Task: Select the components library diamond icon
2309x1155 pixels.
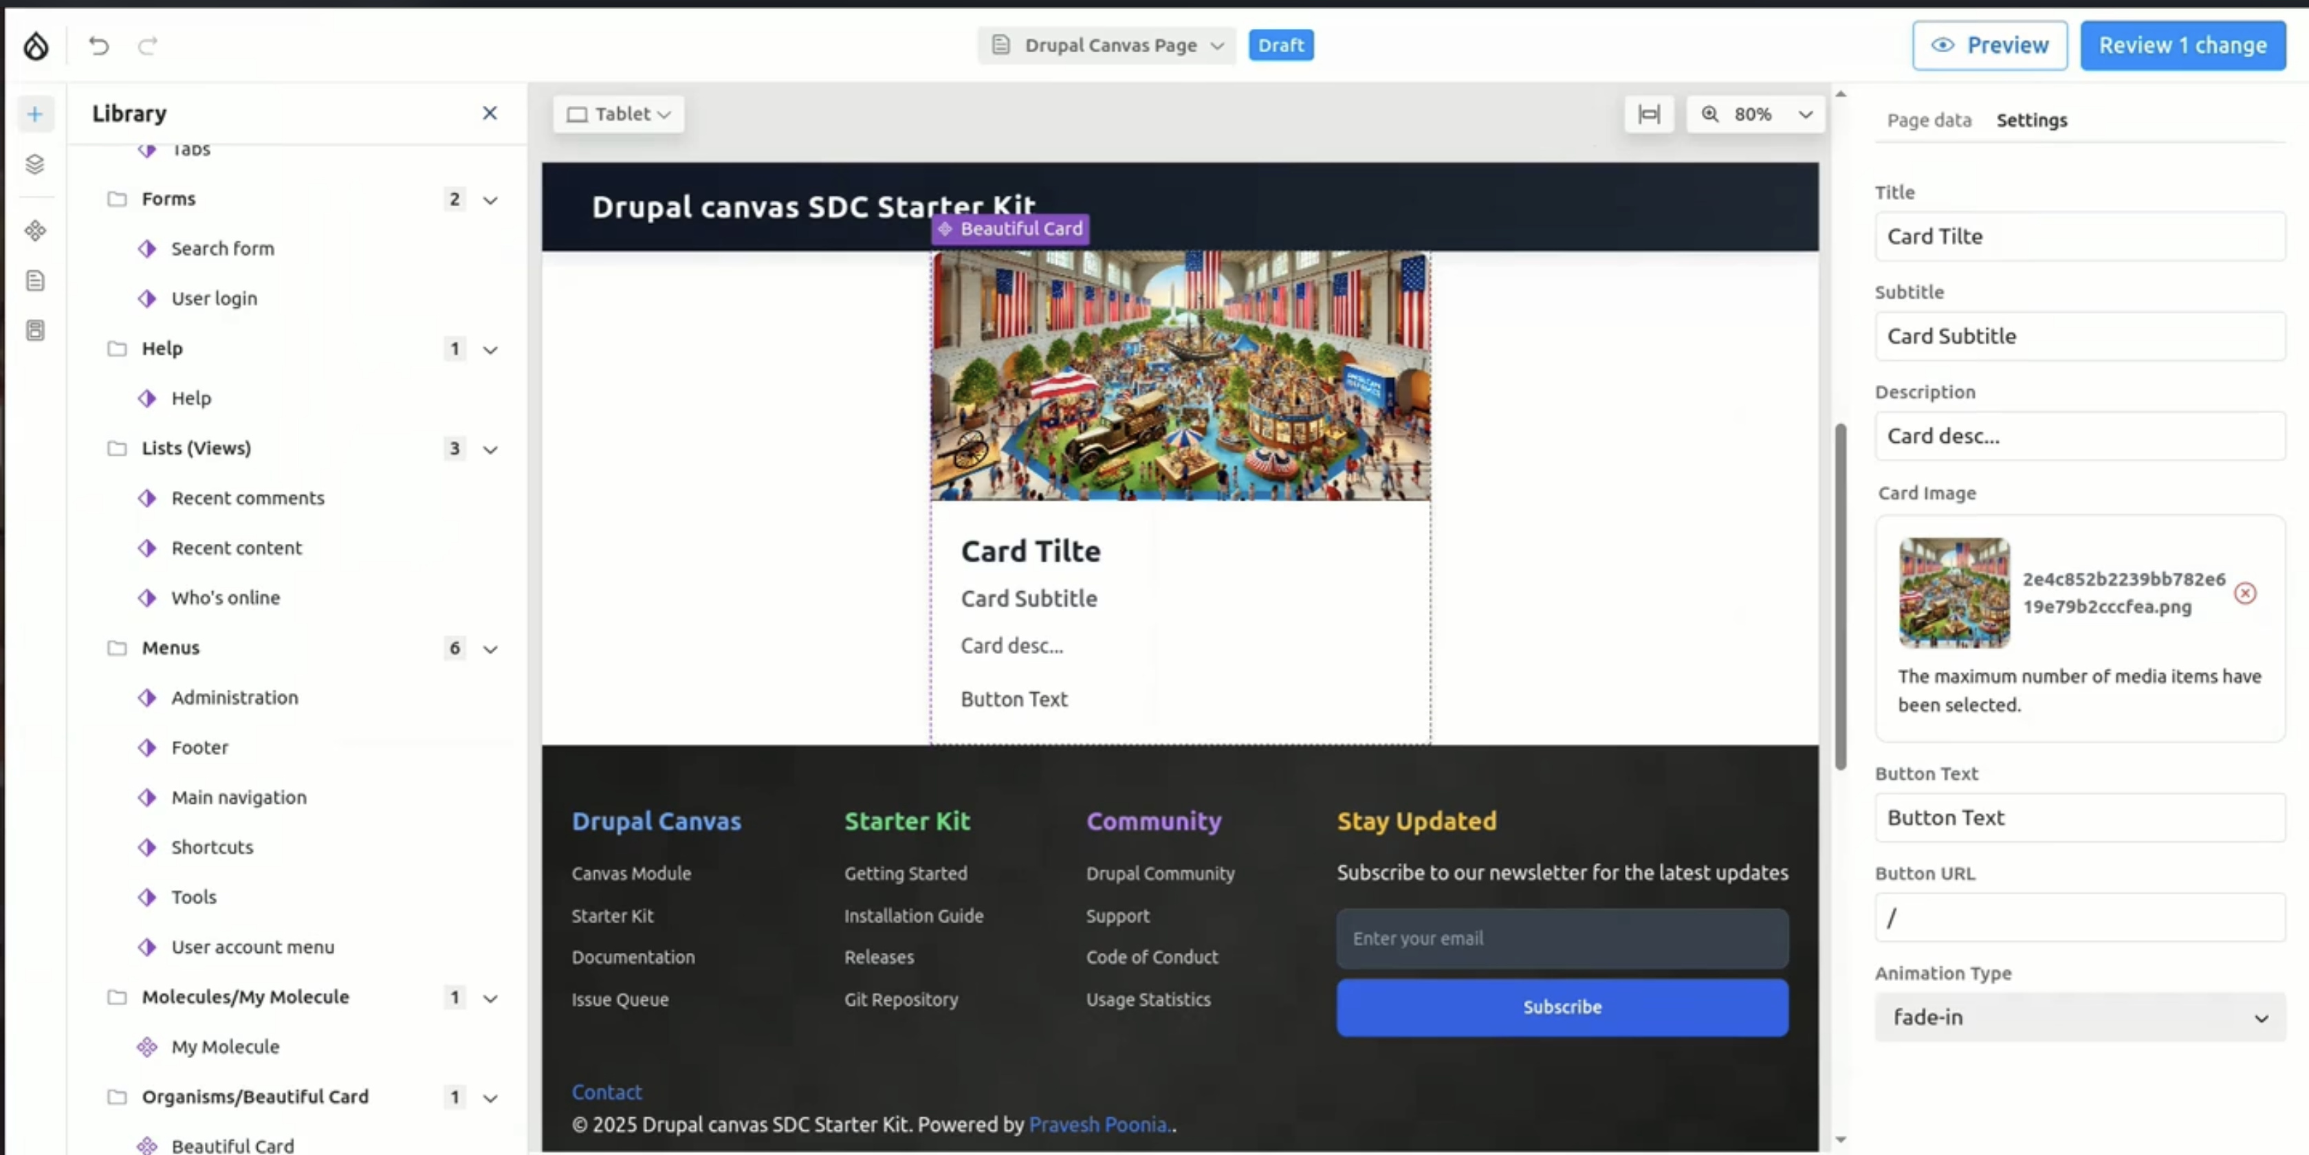Action: (36, 230)
